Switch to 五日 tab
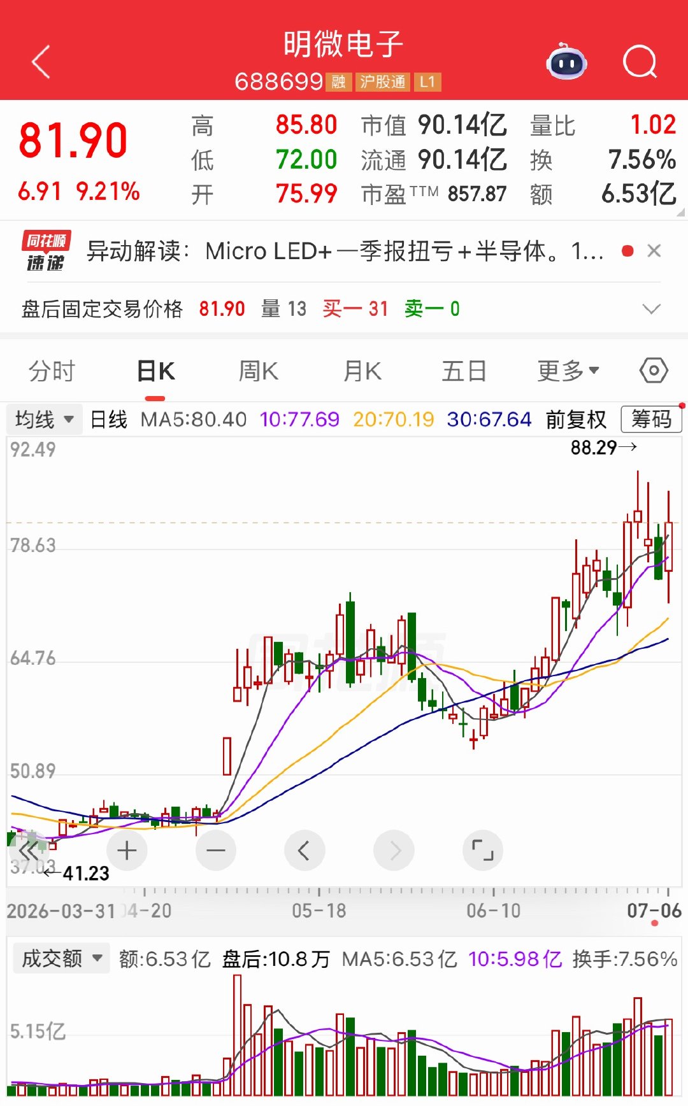 click(464, 371)
